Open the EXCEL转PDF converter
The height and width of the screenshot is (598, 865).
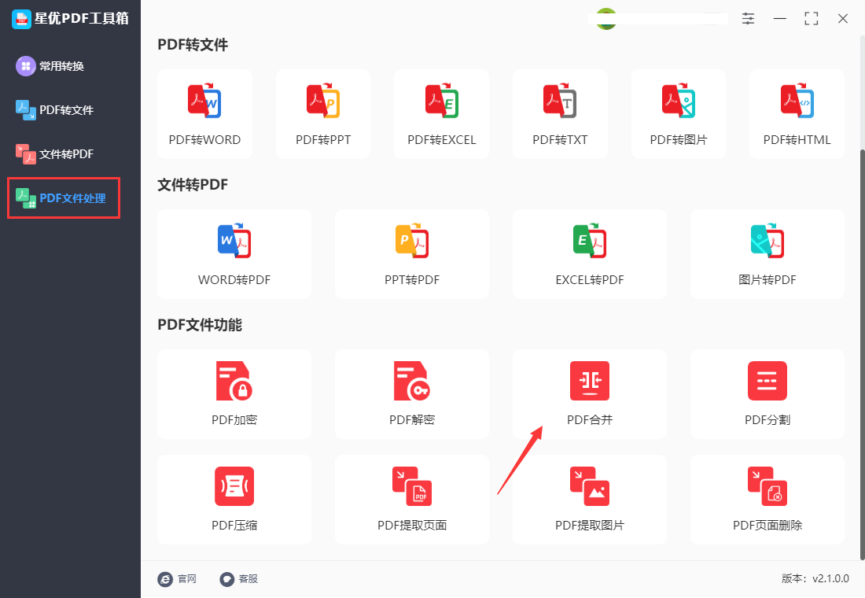(x=589, y=253)
